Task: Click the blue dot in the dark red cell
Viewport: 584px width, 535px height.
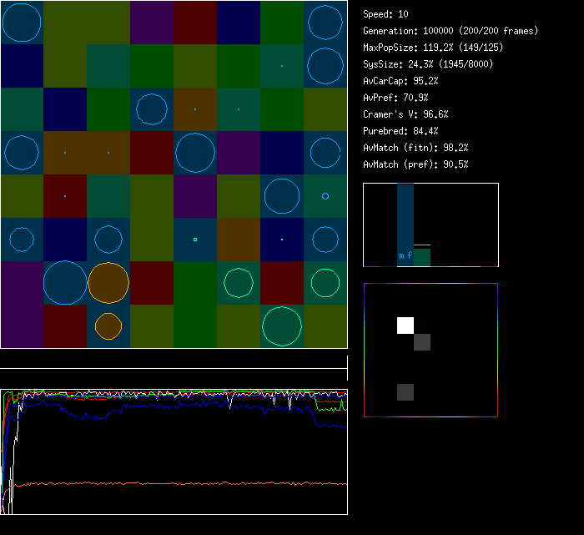Action: (x=65, y=196)
